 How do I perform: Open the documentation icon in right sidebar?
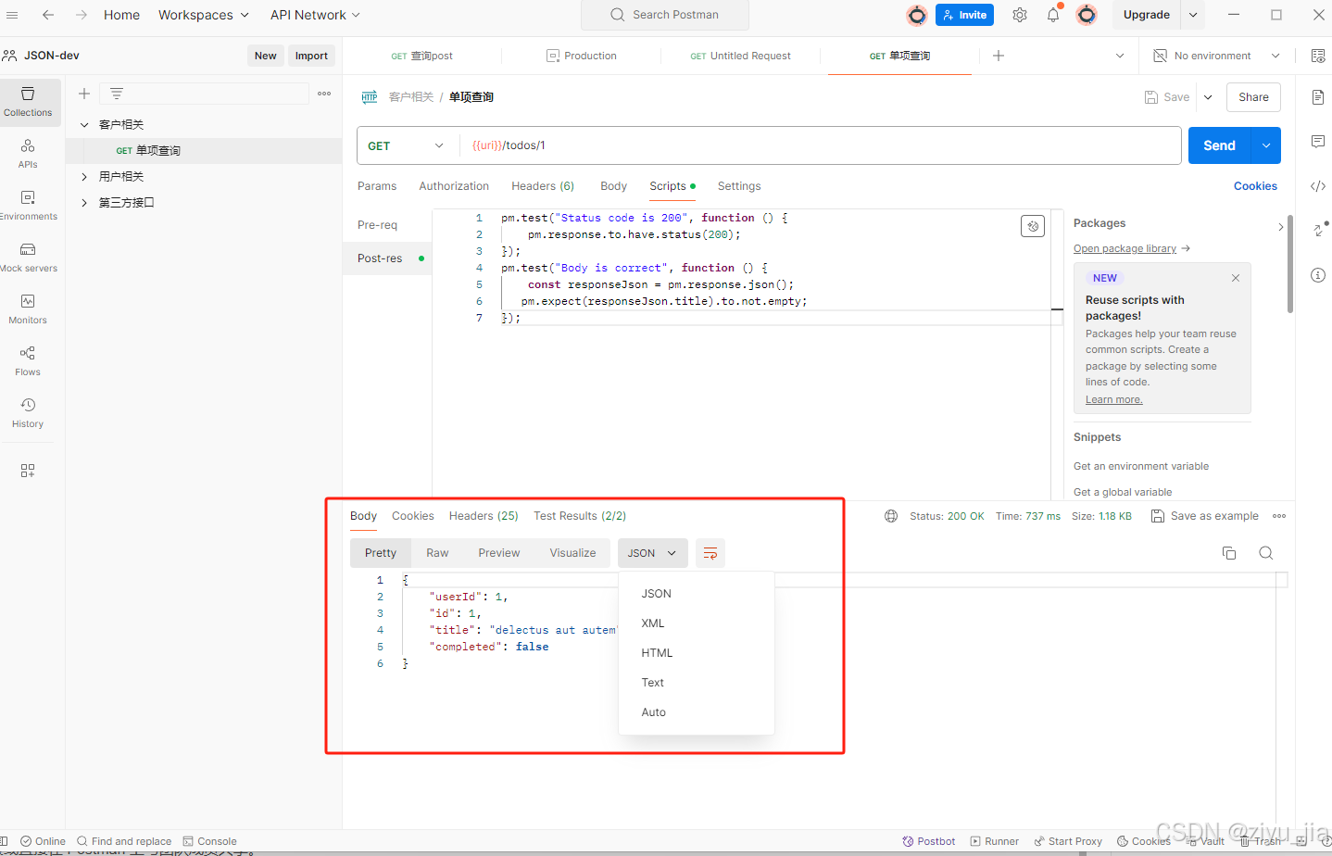tap(1318, 97)
